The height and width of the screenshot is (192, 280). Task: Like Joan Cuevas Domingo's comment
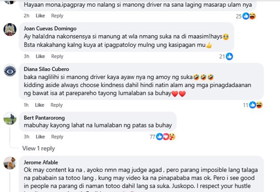tap(40, 56)
